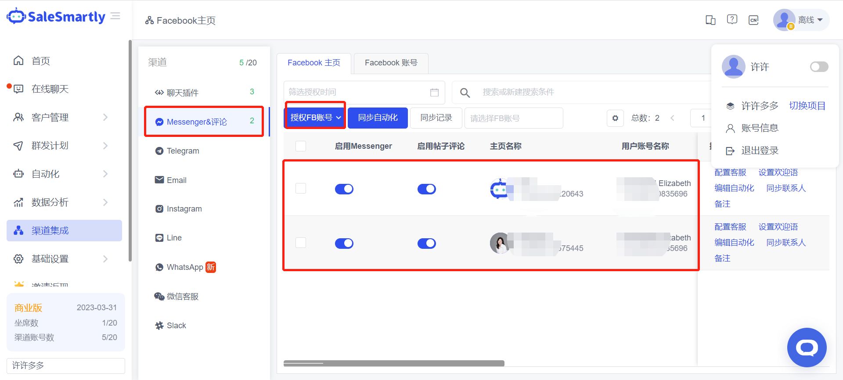
Task: Check the select-all header checkbox
Action: 301,146
